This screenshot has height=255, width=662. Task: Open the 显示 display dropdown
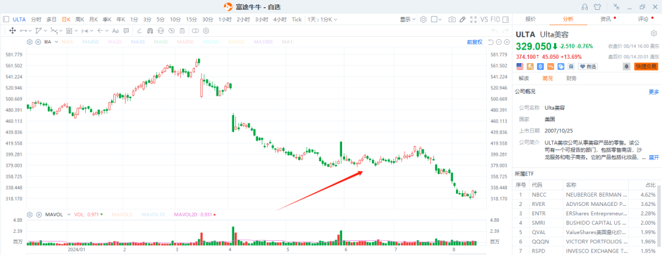(408, 20)
